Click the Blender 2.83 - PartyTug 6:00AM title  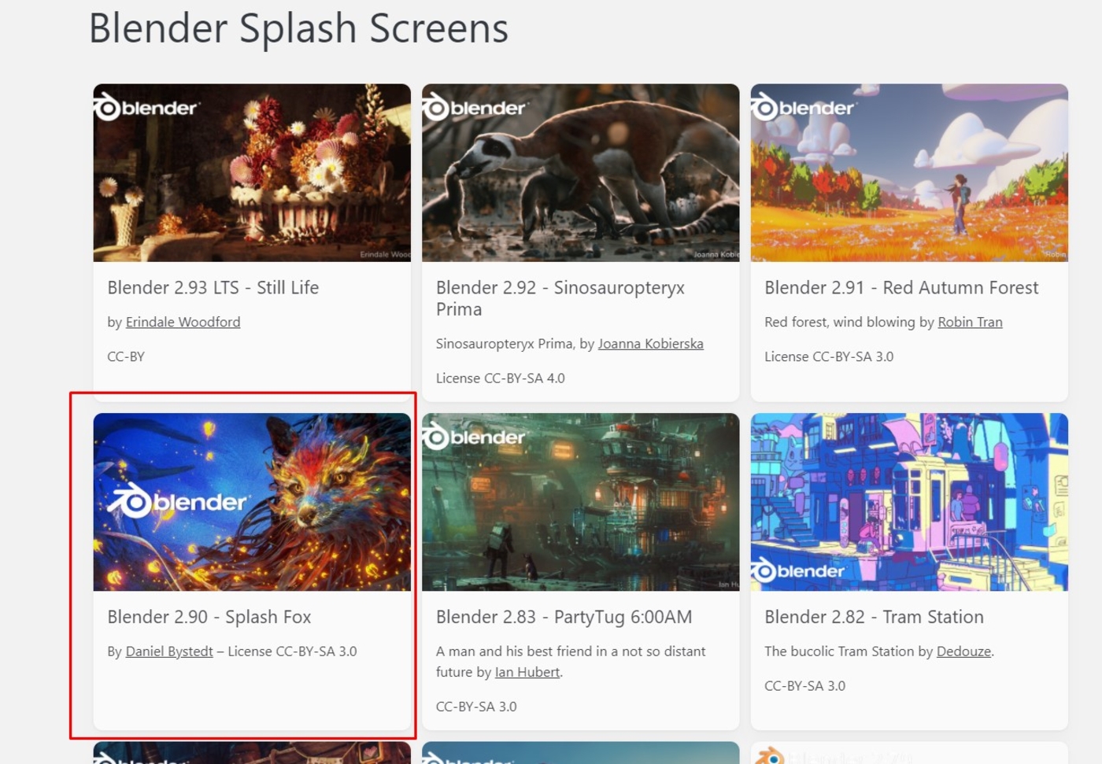click(564, 617)
